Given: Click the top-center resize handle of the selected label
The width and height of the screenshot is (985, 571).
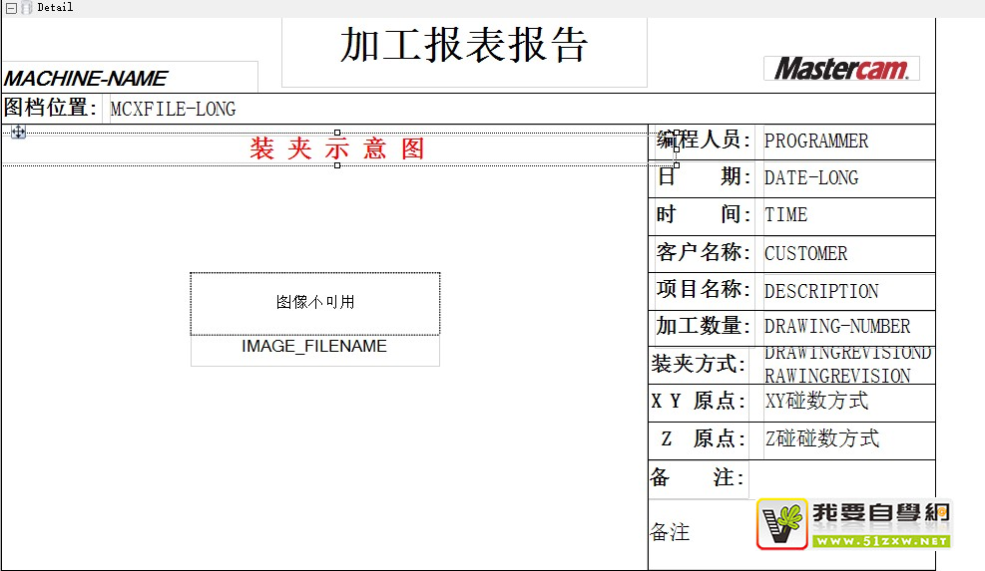Looking at the screenshot, I should click(337, 133).
